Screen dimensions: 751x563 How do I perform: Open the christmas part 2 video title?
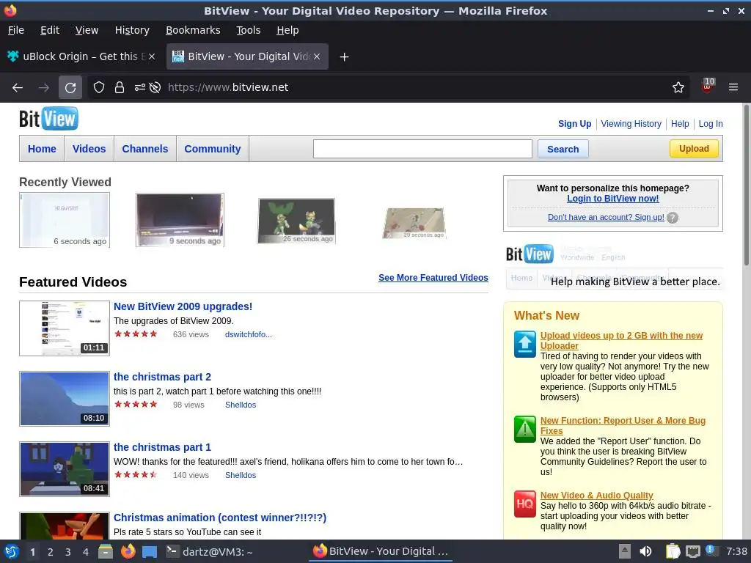pos(162,377)
